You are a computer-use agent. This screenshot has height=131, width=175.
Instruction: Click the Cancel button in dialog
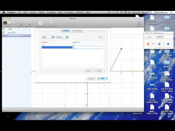click(91, 79)
